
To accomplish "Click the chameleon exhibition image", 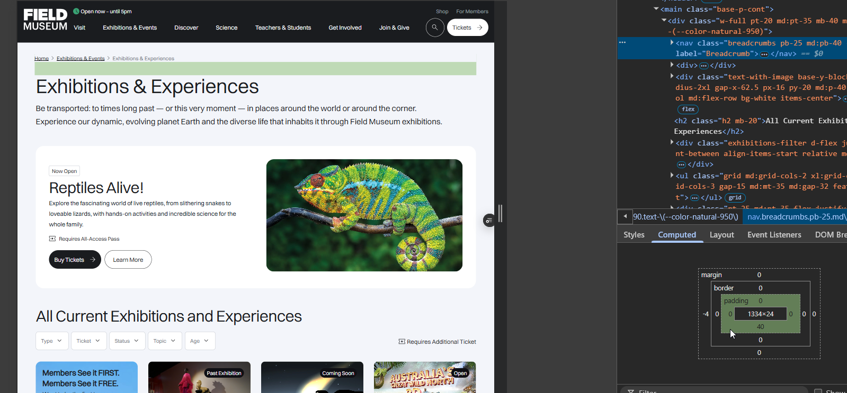I will coord(364,215).
